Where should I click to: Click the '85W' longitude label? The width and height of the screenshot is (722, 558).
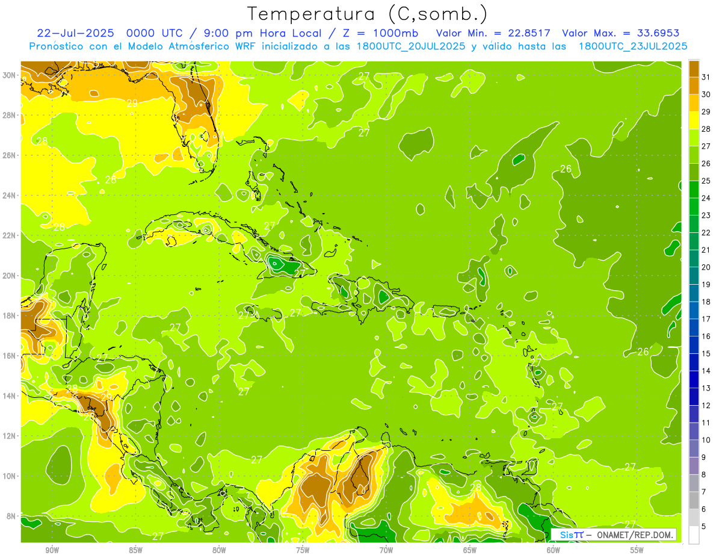pyautogui.click(x=135, y=550)
